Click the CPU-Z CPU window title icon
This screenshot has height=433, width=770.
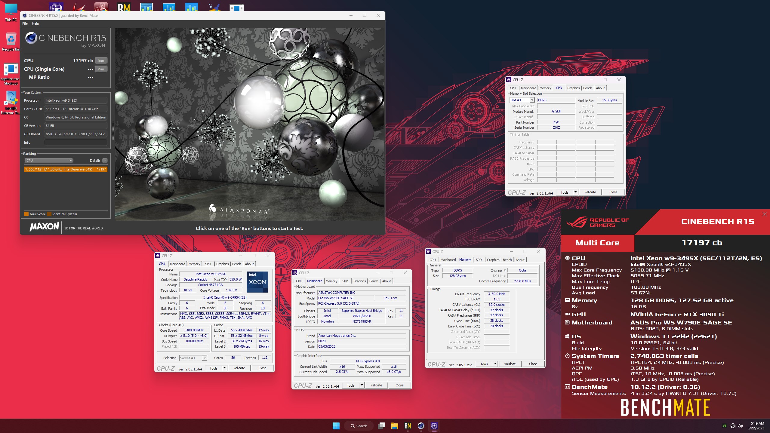coord(158,256)
